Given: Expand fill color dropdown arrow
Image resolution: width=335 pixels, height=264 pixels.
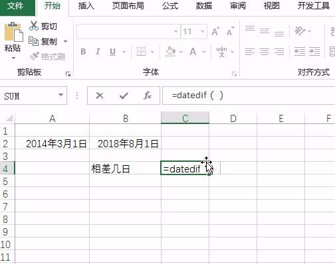Looking at the screenshot, I should [181, 52].
